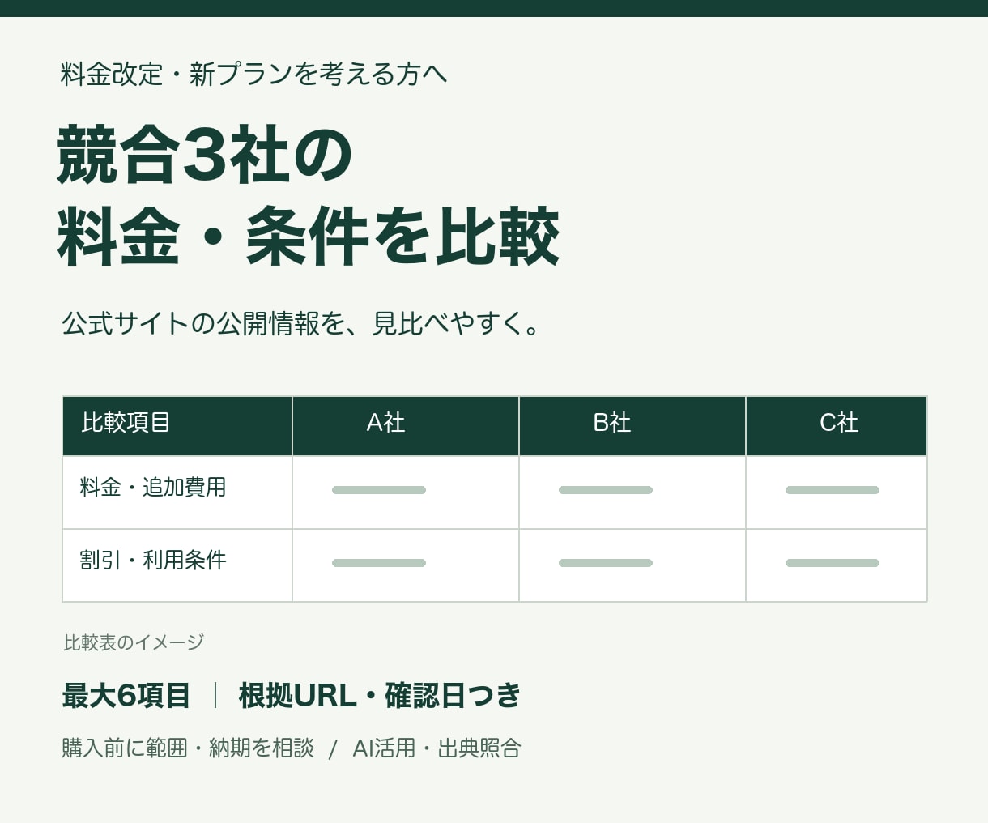The height and width of the screenshot is (823, 988).
Task: Click the text '根拠URL・確認日つき'
Action: 380,696
